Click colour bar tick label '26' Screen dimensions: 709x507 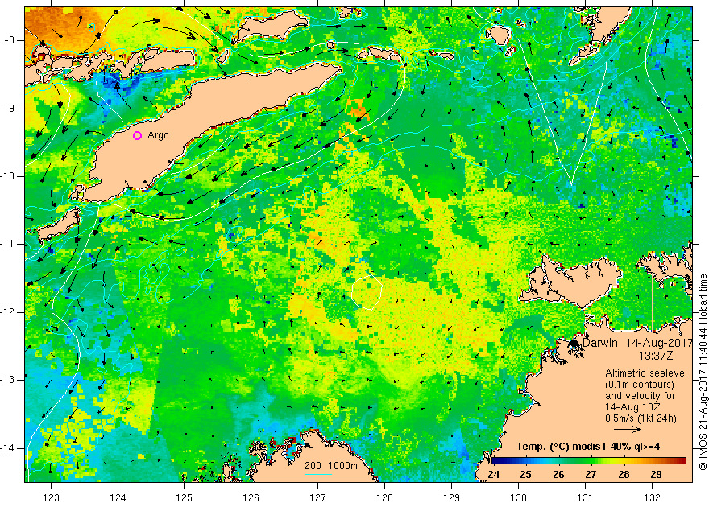(x=558, y=475)
